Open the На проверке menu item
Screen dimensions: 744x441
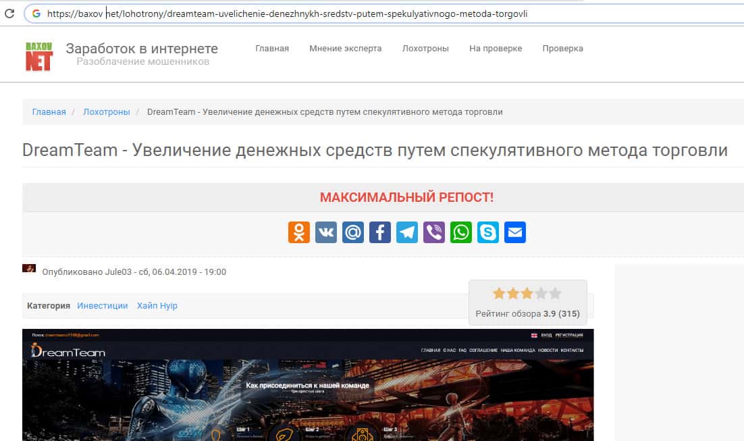(496, 49)
